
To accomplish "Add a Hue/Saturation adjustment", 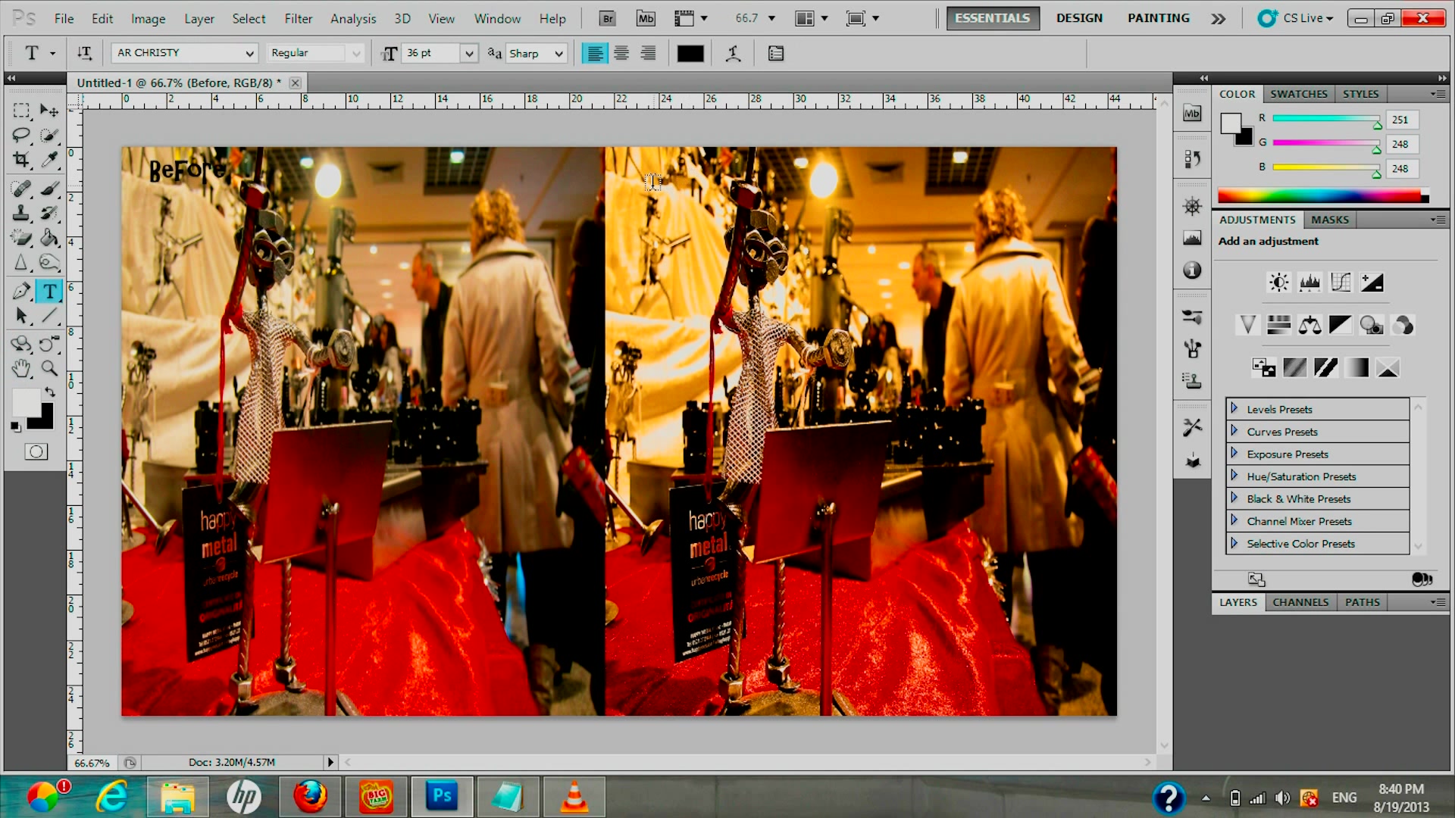I will 1278,324.
